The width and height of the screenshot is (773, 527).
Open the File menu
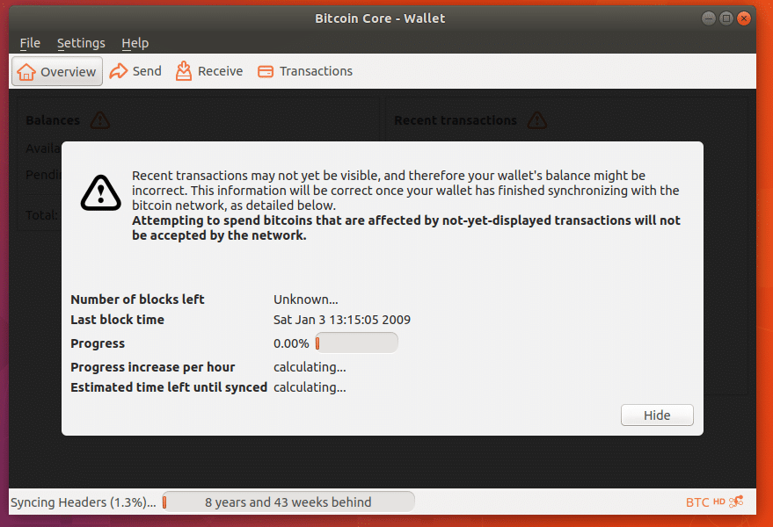(30, 43)
